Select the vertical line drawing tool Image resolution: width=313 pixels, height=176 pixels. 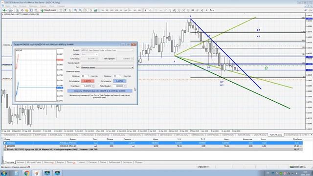tap(156, 10)
